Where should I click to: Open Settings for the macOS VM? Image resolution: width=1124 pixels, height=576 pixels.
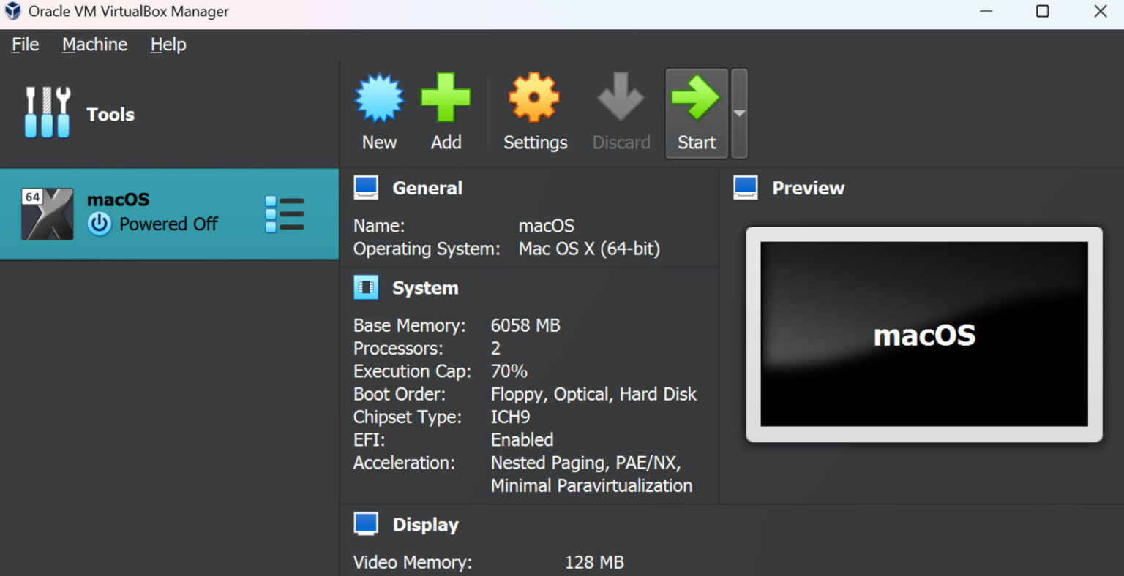534,113
